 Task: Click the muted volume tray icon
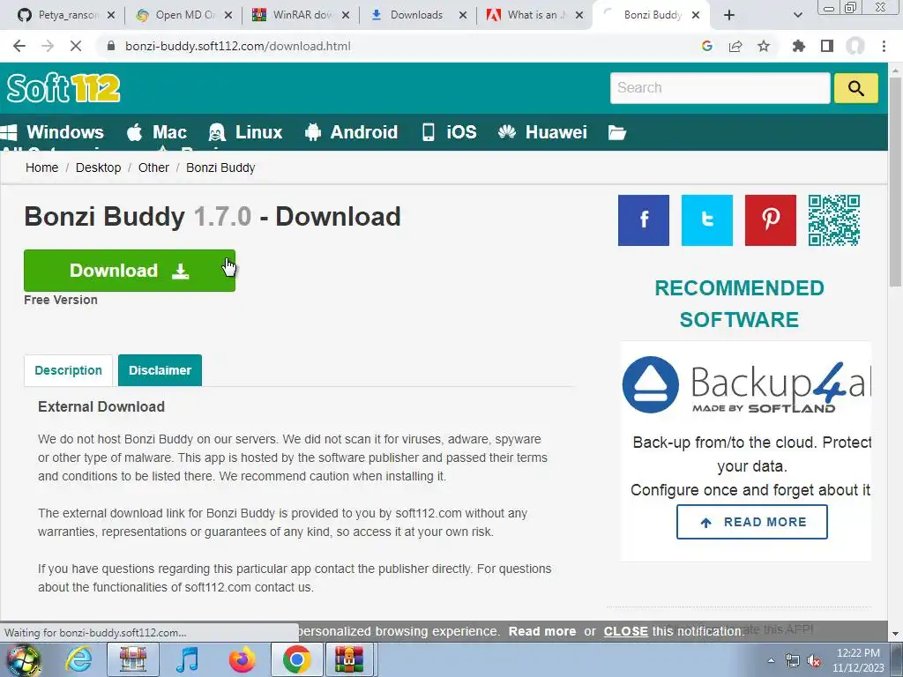coord(814,661)
